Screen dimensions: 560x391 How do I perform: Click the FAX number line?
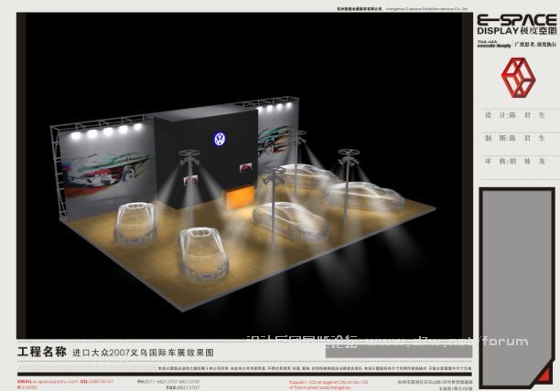coord(183,387)
